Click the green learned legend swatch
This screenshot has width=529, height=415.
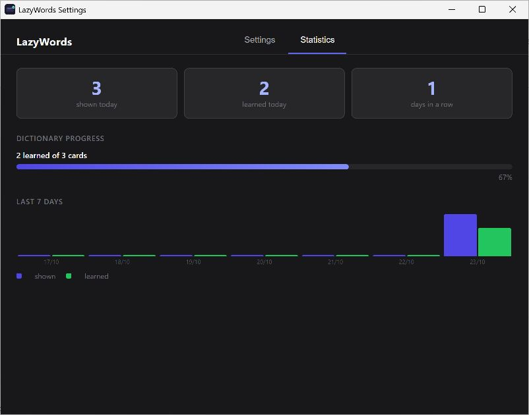69,276
